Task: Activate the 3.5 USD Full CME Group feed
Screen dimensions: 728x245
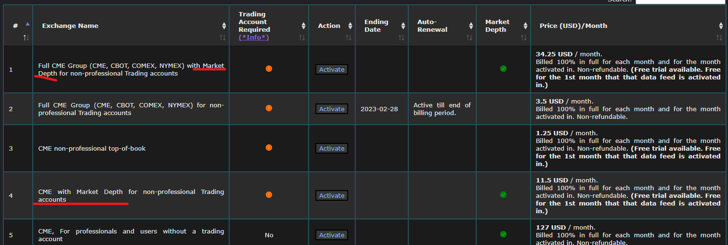Action: [x=332, y=109]
